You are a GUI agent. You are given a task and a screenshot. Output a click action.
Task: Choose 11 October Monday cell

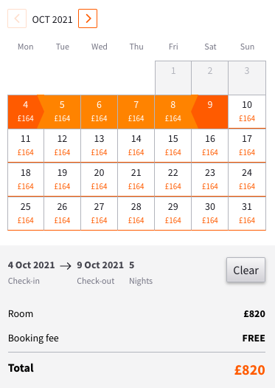26,146
